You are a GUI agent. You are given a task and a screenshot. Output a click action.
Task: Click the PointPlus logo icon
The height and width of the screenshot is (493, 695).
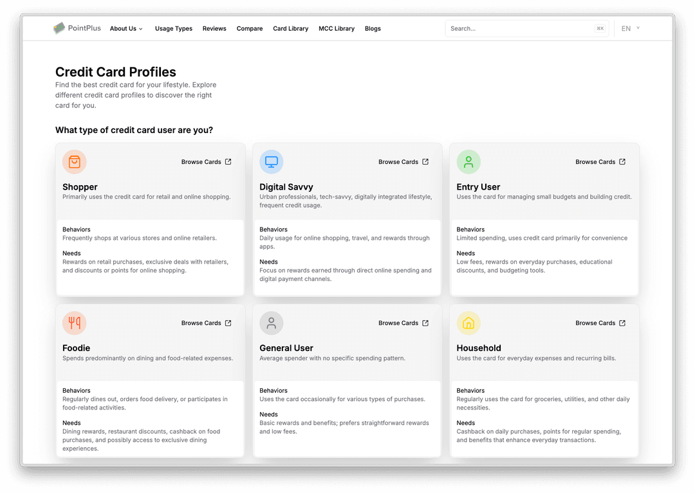point(59,28)
